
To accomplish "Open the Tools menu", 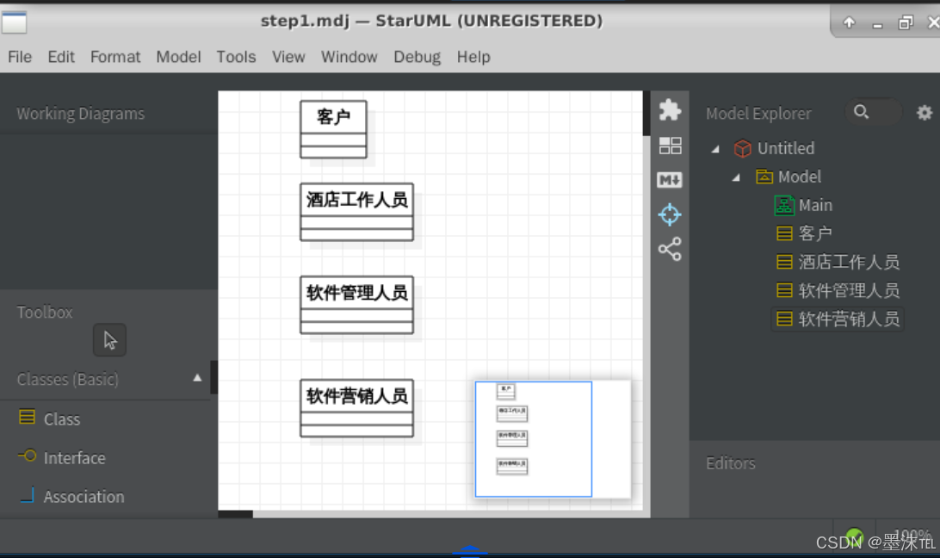I will (236, 57).
